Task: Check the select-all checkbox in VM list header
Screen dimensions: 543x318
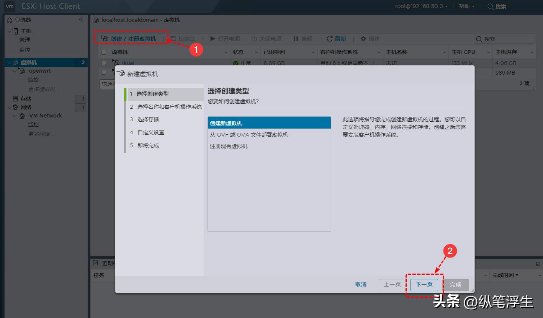Action: [103, 52]
